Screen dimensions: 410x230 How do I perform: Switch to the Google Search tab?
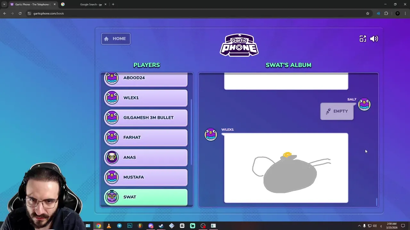84,4
